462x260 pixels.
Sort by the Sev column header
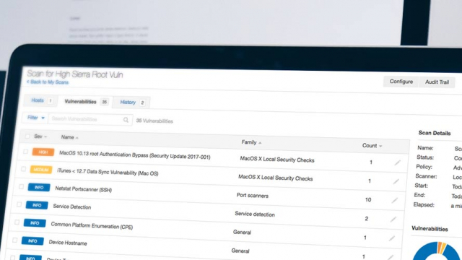[x=40, y=136]
